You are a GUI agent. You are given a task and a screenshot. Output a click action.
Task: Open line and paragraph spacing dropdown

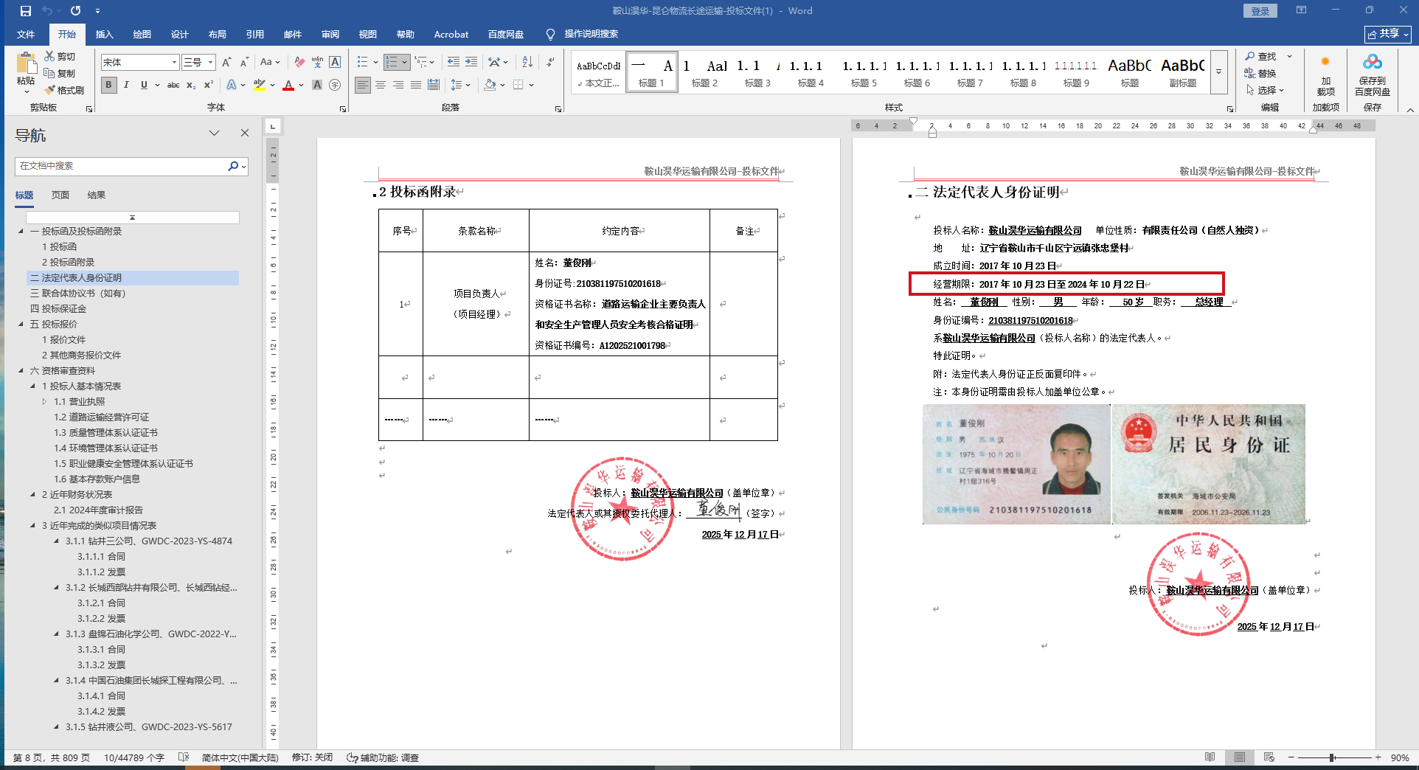[x=460, y=85]
